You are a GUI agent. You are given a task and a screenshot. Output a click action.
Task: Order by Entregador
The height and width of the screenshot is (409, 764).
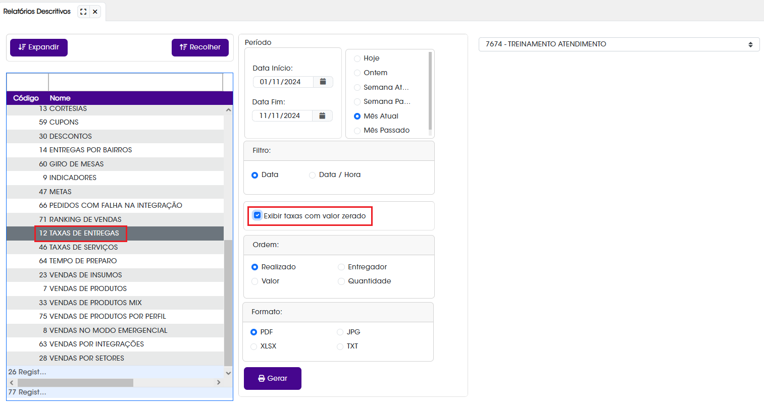[341, 267]
